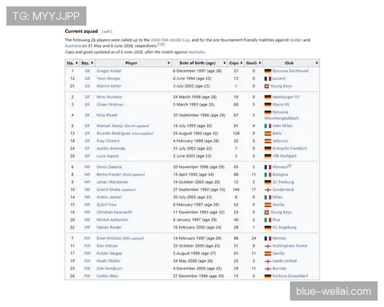Open Michel Aebischer's player page
This screenshot has width=384, height=307.
pyautogui.click(x=112, y=220)
